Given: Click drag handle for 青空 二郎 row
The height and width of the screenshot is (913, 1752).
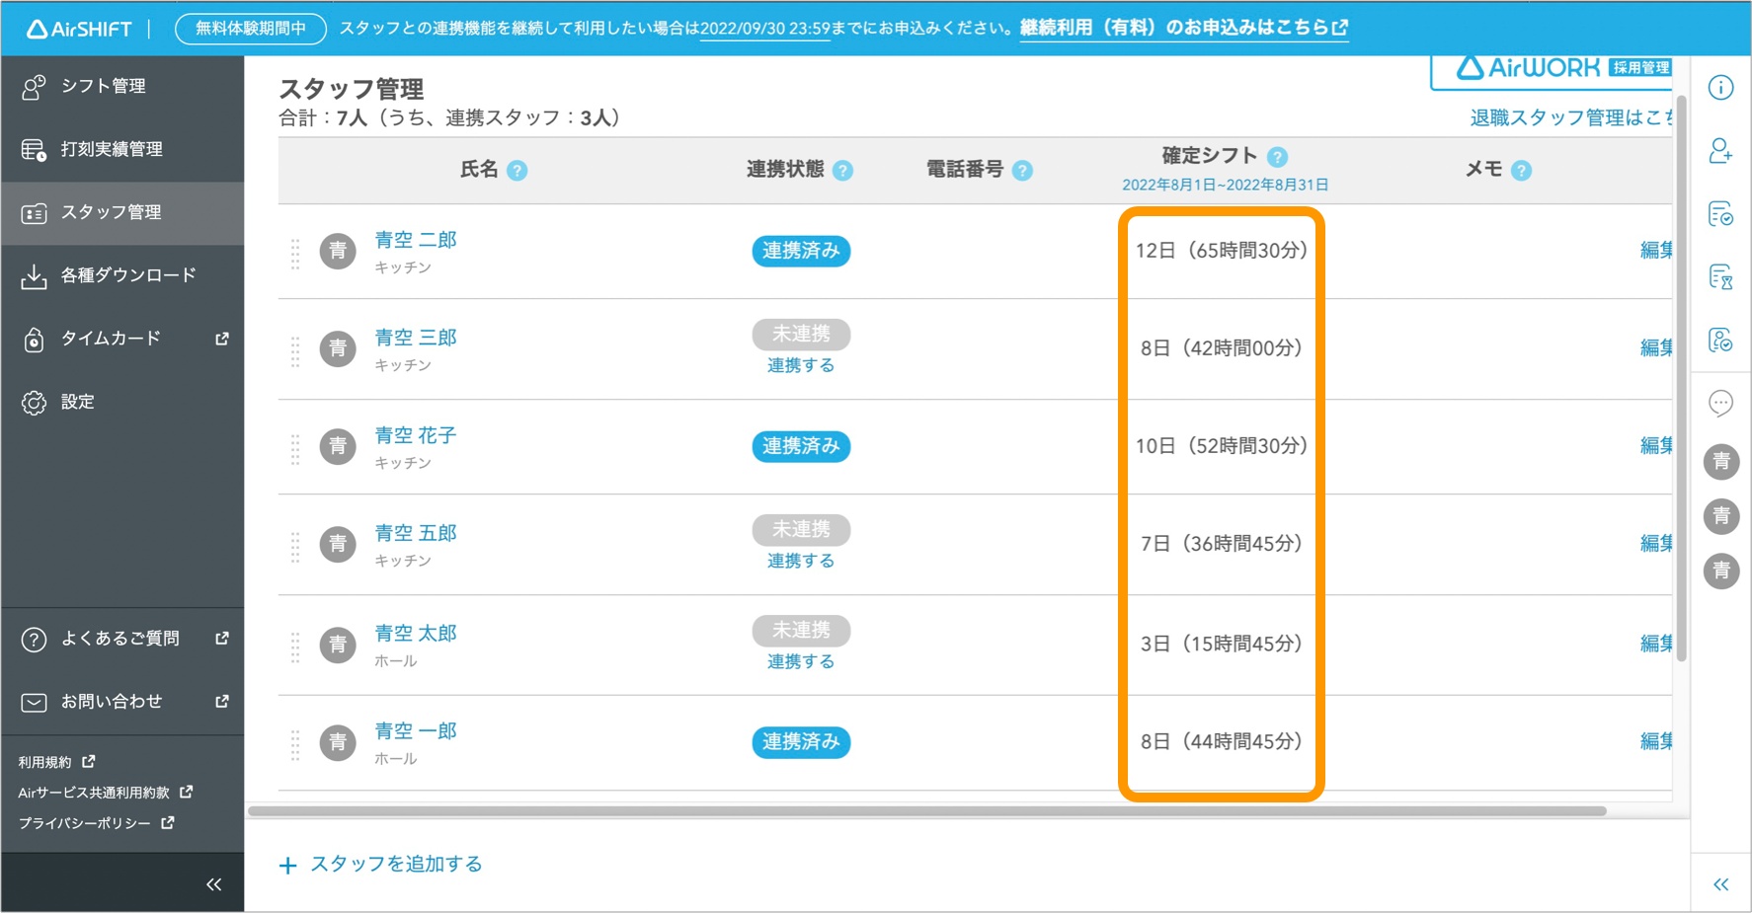Looking at the screenshot, I should 295,254.
